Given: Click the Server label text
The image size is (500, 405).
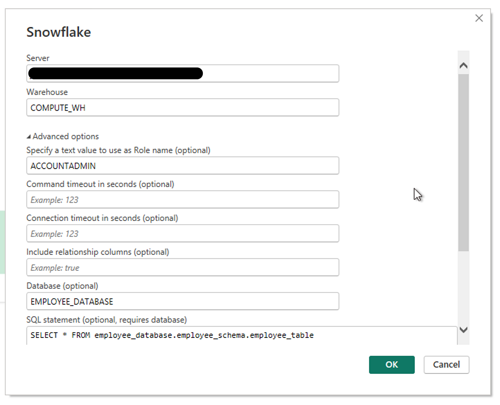Looking at the screenshot, I should [x=38, y=58].
